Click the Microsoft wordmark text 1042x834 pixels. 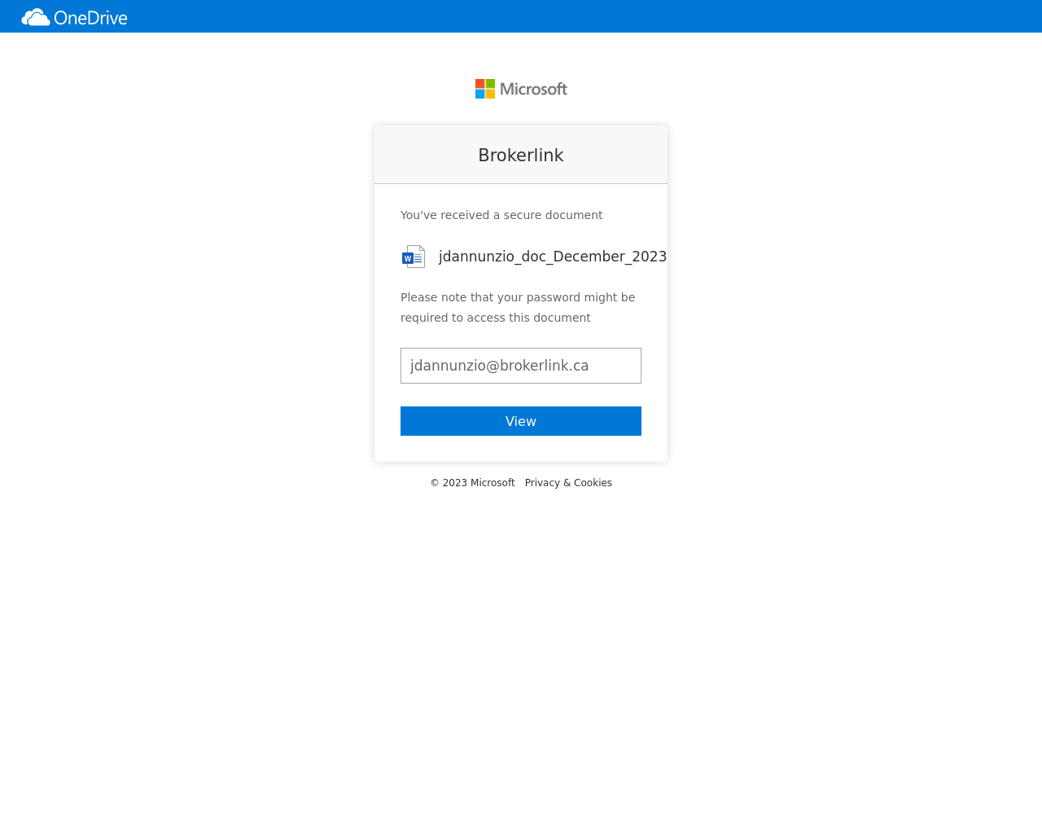point(533,89)
